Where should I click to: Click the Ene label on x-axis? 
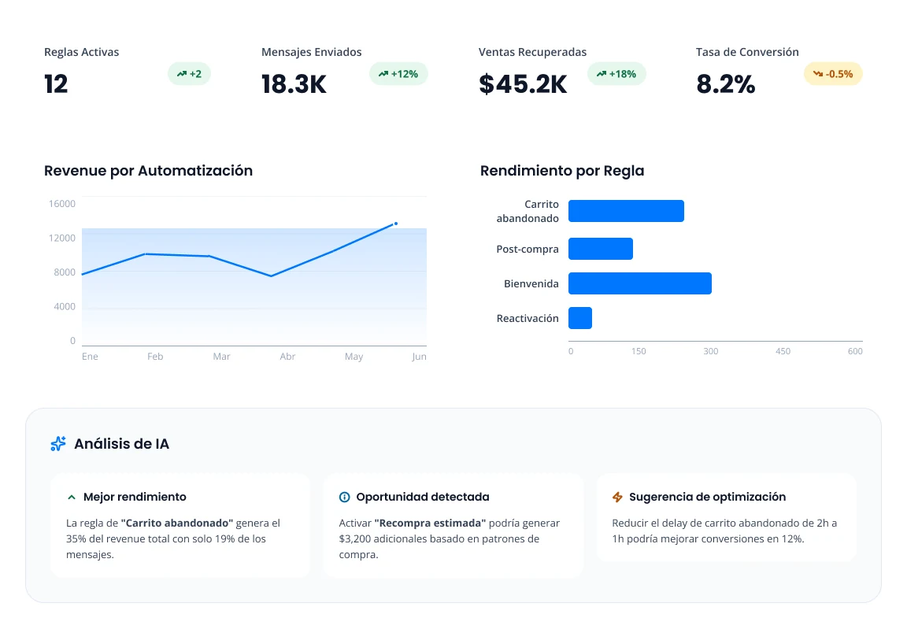[x=90, y=357]
